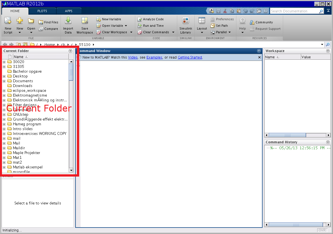This screenshot has width=333, height=234.
Task: Open the address bar path history dropdown
Action: (x=322, y=44)
